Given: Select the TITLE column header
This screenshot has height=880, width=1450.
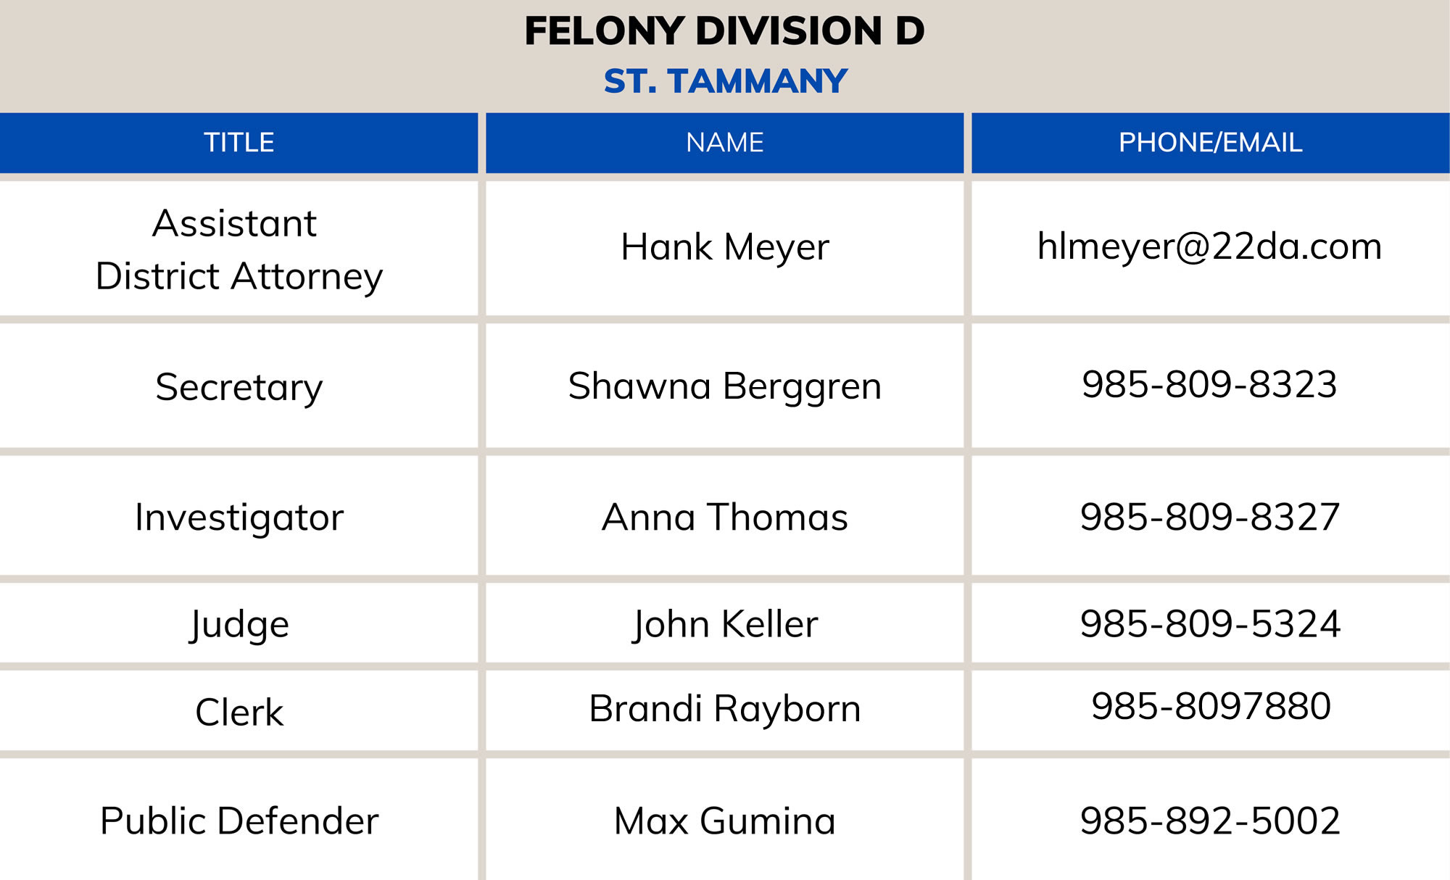Looking at the screenshot, I should click(x=239, y=142).
